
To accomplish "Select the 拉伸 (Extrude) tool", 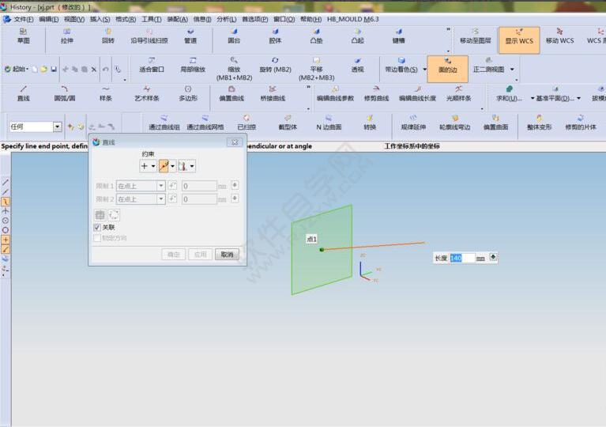I will coord(67,36).
